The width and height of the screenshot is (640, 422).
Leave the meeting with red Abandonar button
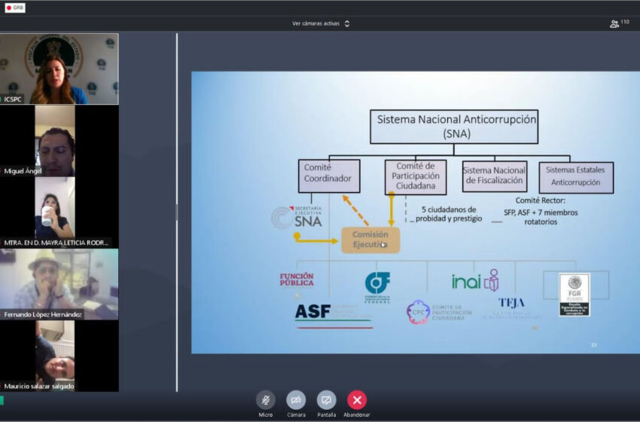357,399
